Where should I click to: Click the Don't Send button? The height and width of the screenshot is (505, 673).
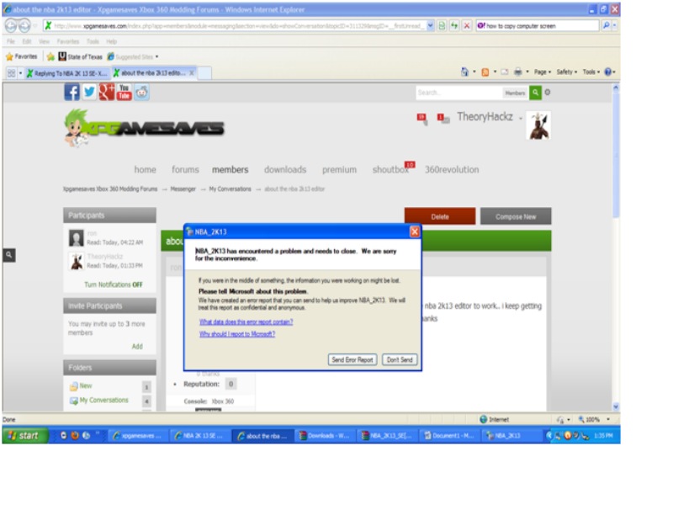point(400,359)
